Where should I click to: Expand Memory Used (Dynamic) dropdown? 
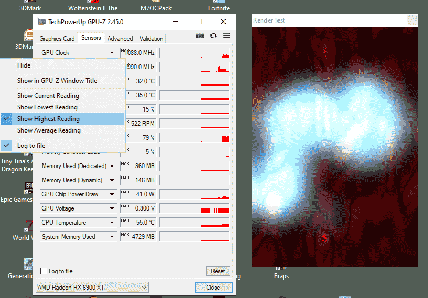tap(112, 180)
